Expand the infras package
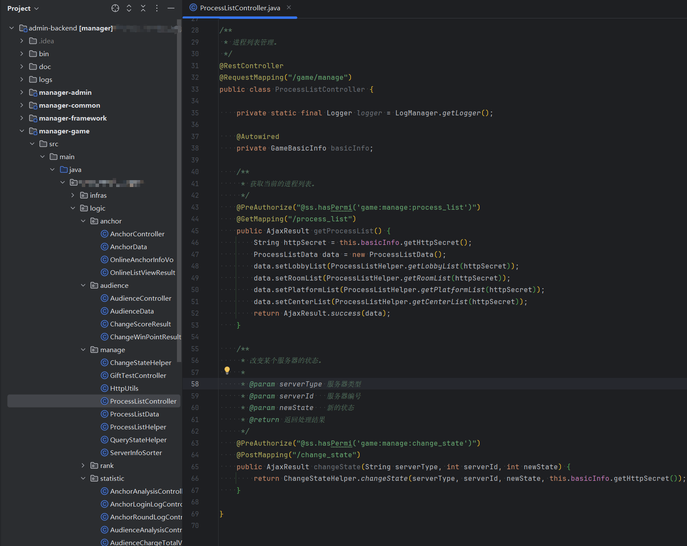The image size is (687, 546). point(73,195)
